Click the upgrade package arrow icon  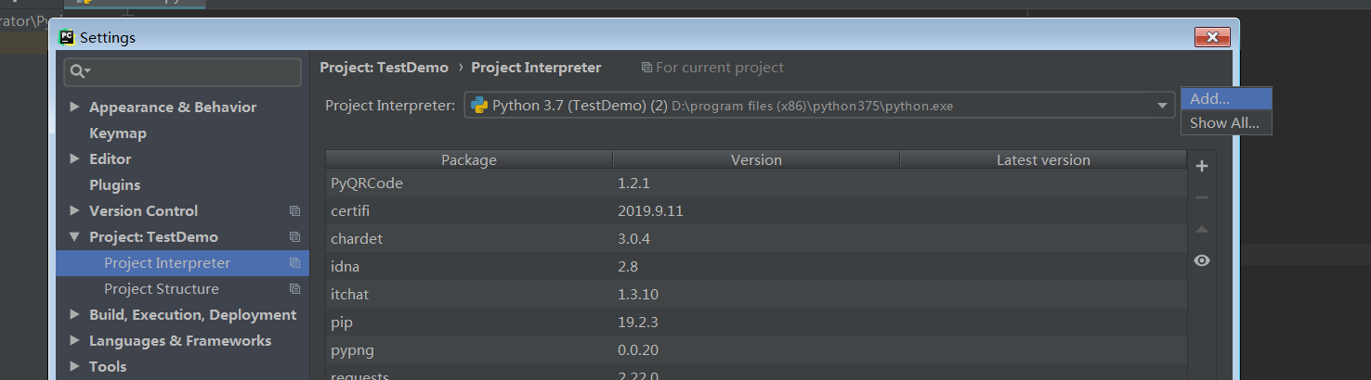[x=1202, y=229]
